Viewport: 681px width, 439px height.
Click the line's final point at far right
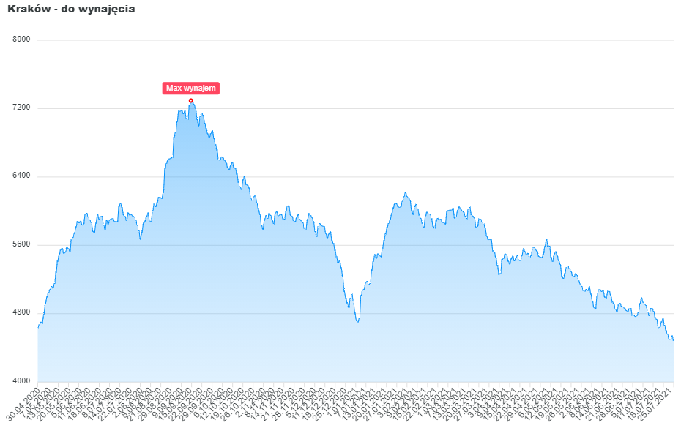click(673, 338)
